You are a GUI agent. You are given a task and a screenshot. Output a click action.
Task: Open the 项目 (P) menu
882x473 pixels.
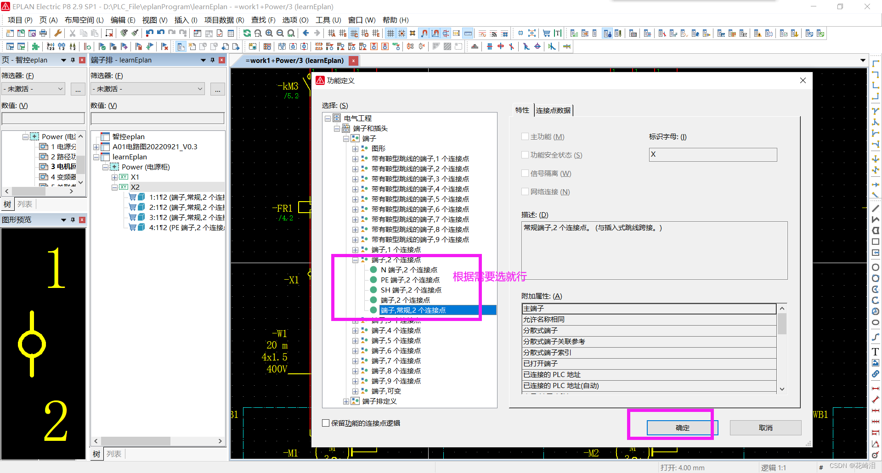point(20,20)
